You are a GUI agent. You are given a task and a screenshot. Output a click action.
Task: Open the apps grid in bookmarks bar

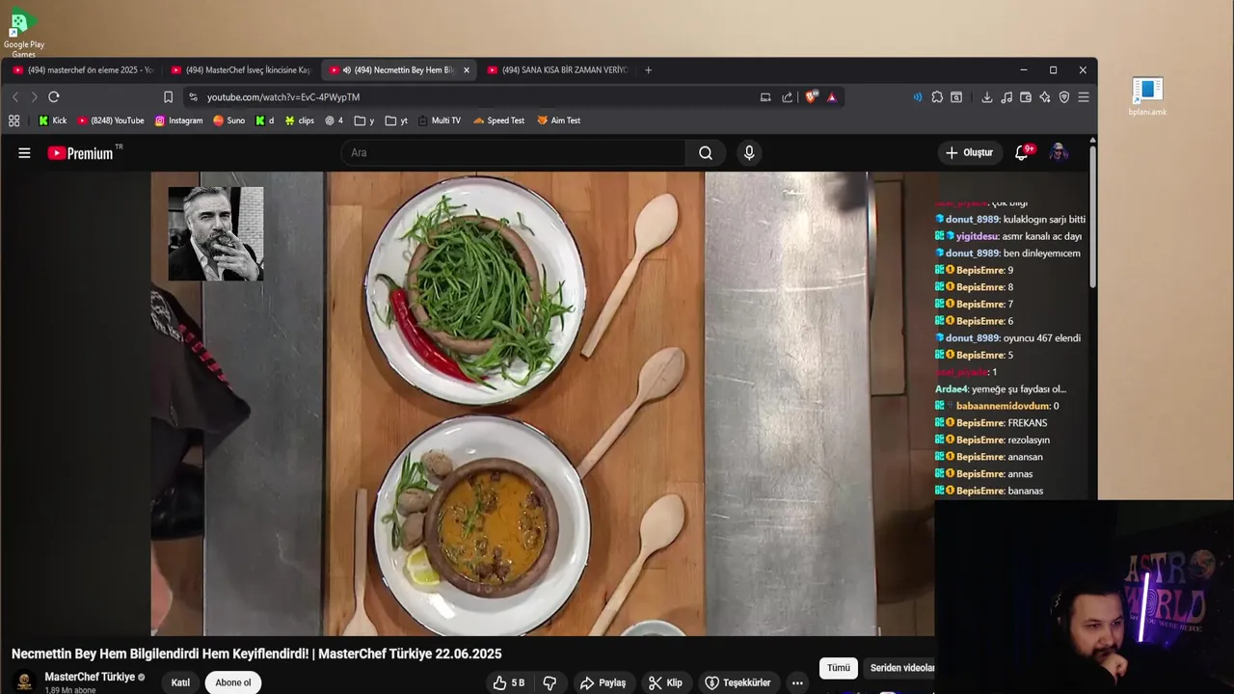click(x=13, y=120)
